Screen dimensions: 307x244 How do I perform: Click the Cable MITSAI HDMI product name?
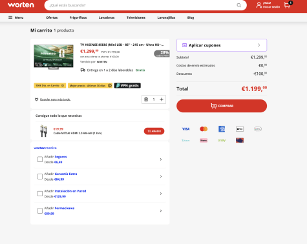(78, 133)
